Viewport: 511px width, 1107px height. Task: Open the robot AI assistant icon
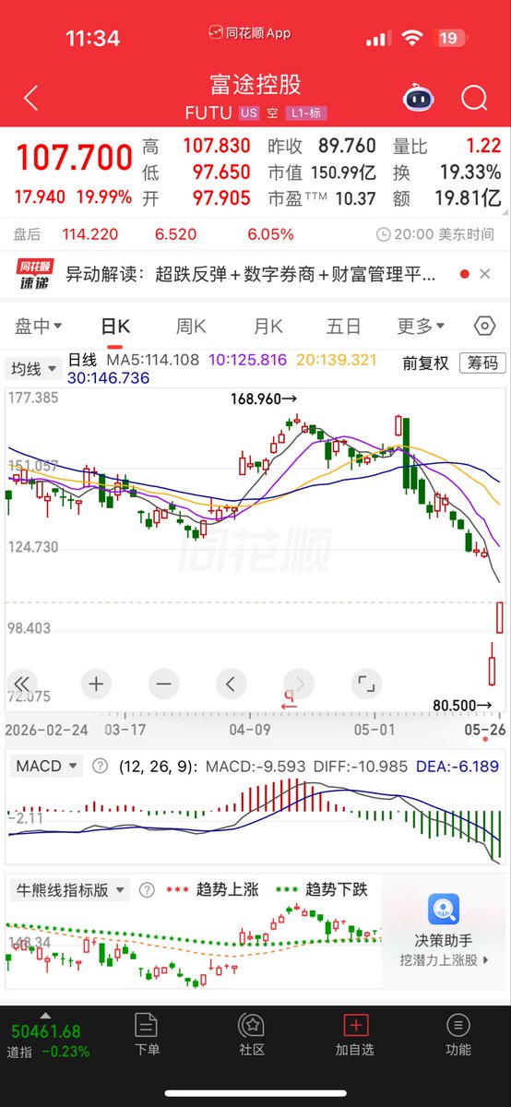tap(417, 98)
